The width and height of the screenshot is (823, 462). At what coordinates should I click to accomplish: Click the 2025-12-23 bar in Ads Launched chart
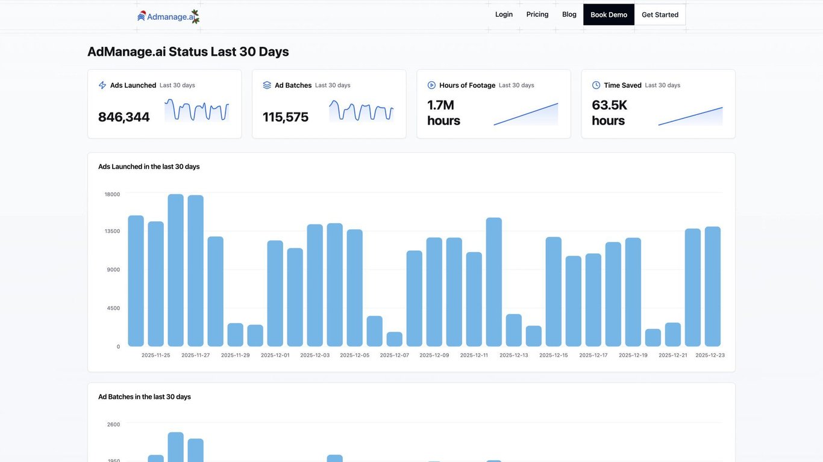(x=713, y=286)
